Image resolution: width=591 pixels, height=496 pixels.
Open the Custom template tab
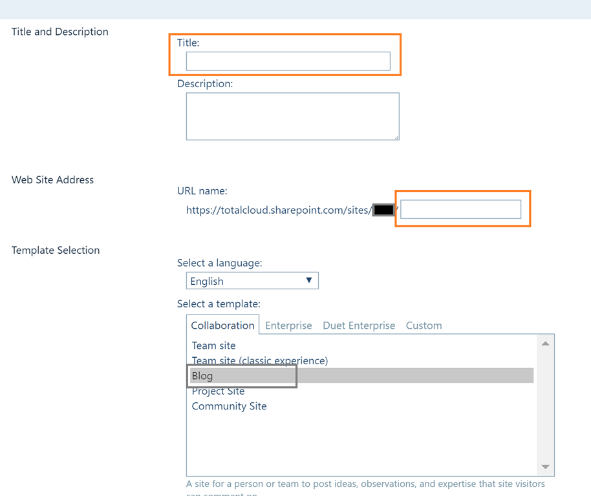click(424, 325)
